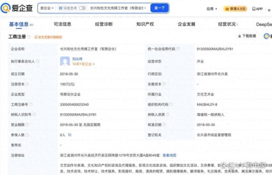
Task: Click help icon beside 参保人数
Action: [x=27, y=135]
